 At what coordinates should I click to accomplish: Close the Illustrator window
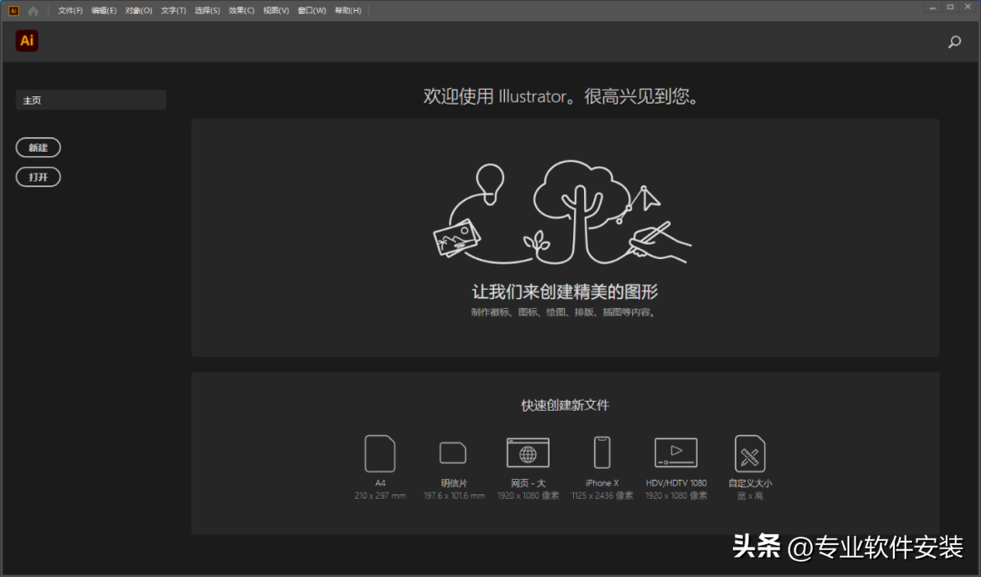tap(967, 7)
